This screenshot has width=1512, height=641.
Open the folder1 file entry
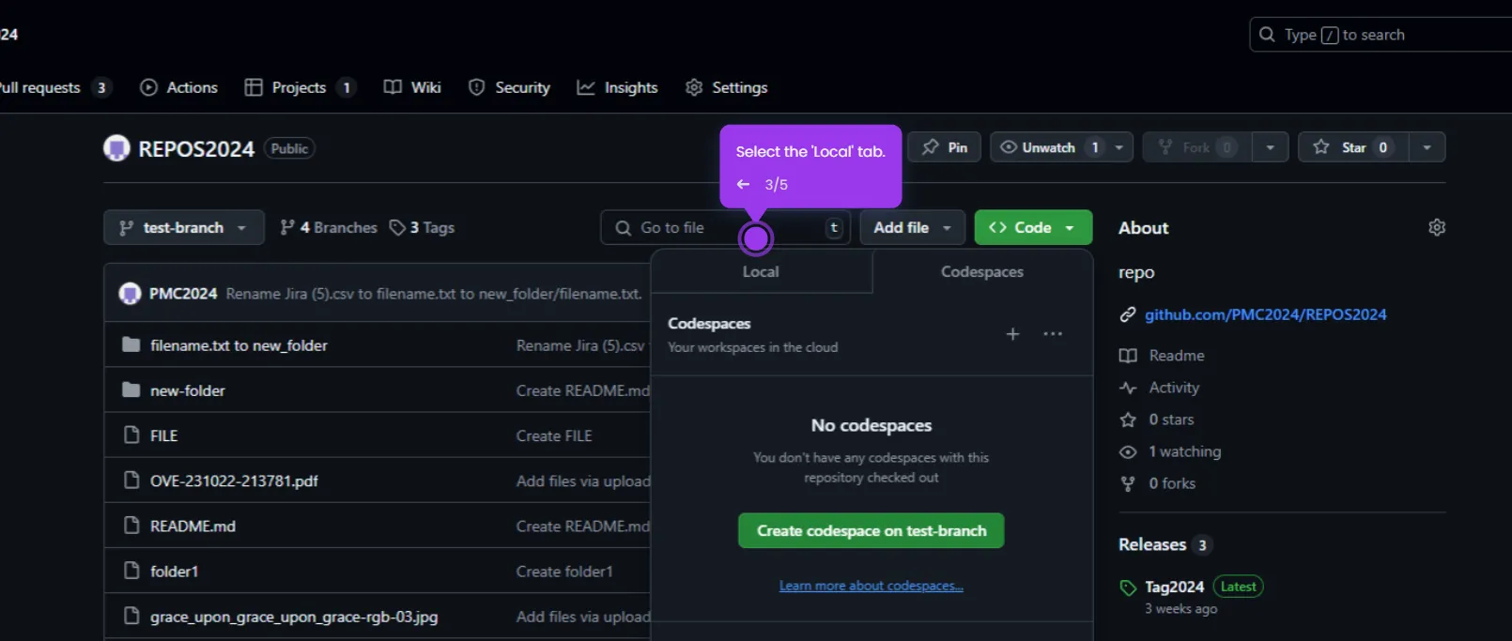click(174, 571)
